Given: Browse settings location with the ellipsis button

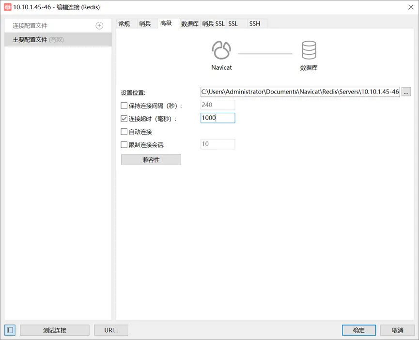Looking at the screenshot, I should tap(406, 92).
